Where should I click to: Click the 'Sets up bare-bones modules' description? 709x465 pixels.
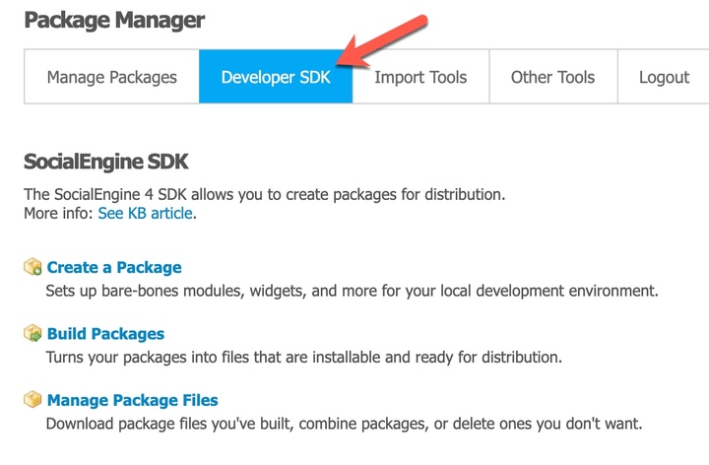[x=352, y=291]
